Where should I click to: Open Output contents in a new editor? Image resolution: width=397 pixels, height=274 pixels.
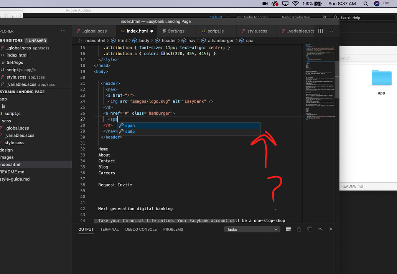tap(310, 229)
